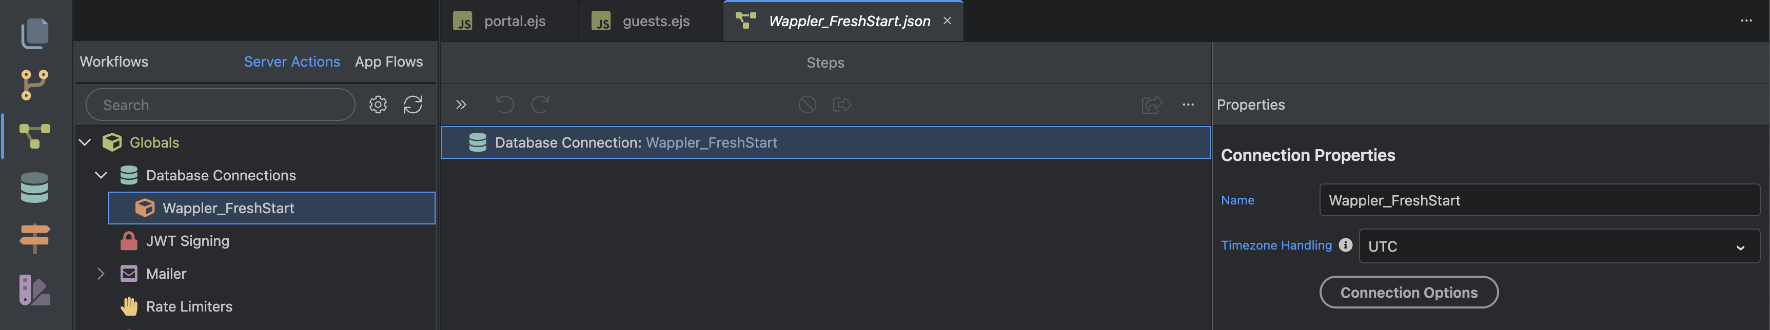This screenshot has width=1770, height=330.
Task: Collapse the Globals tree section
Action: pos(85,142)
